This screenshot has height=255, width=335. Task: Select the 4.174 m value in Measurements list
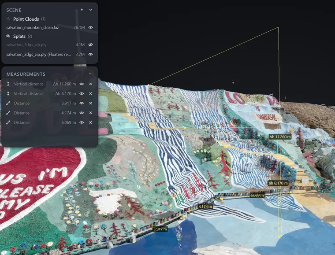coord(69,113)
